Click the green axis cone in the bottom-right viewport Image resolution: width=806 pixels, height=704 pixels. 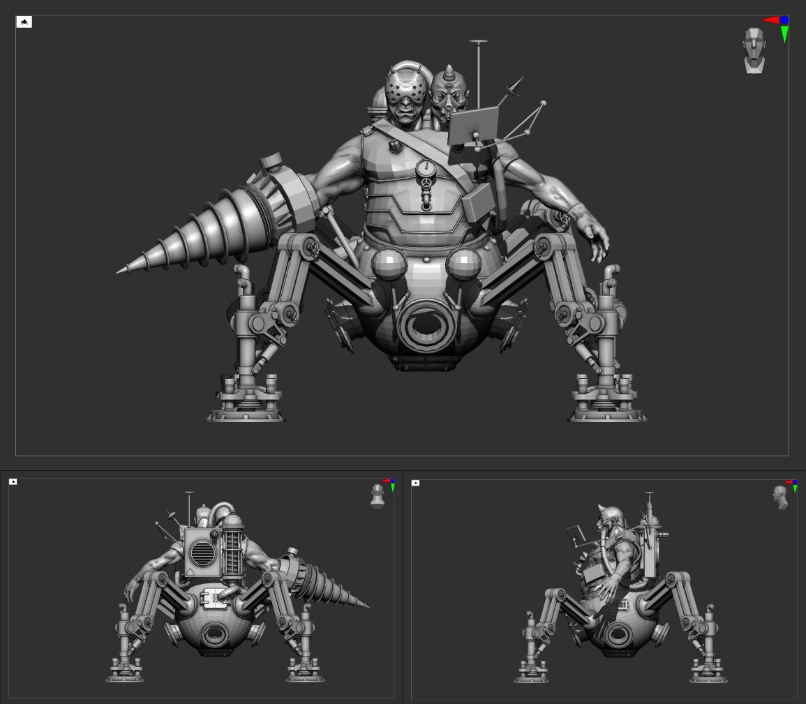795,489
